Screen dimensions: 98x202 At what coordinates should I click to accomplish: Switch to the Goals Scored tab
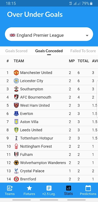click(16, 51)
